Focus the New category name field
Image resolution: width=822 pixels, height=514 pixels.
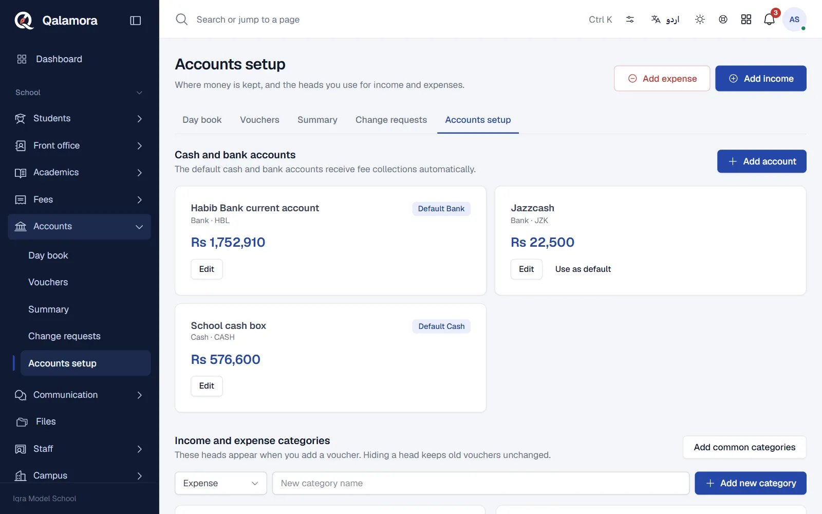tap(481, 483)
